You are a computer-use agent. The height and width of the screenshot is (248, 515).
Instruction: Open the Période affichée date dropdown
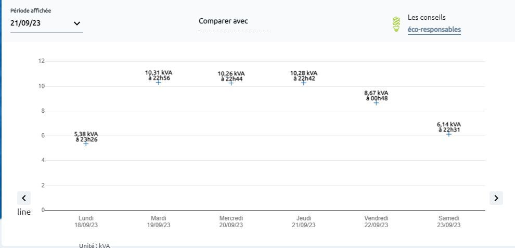pos(46,23)
